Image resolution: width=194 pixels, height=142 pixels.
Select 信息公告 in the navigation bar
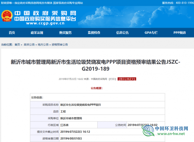click(x=123, y=33)
